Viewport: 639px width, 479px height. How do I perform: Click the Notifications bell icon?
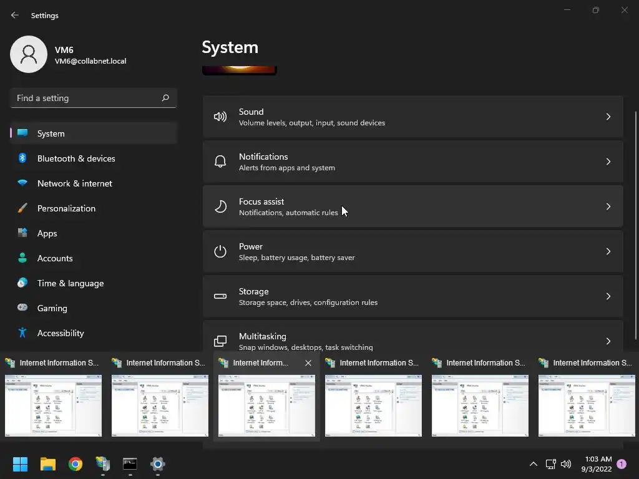pos(220,162)
